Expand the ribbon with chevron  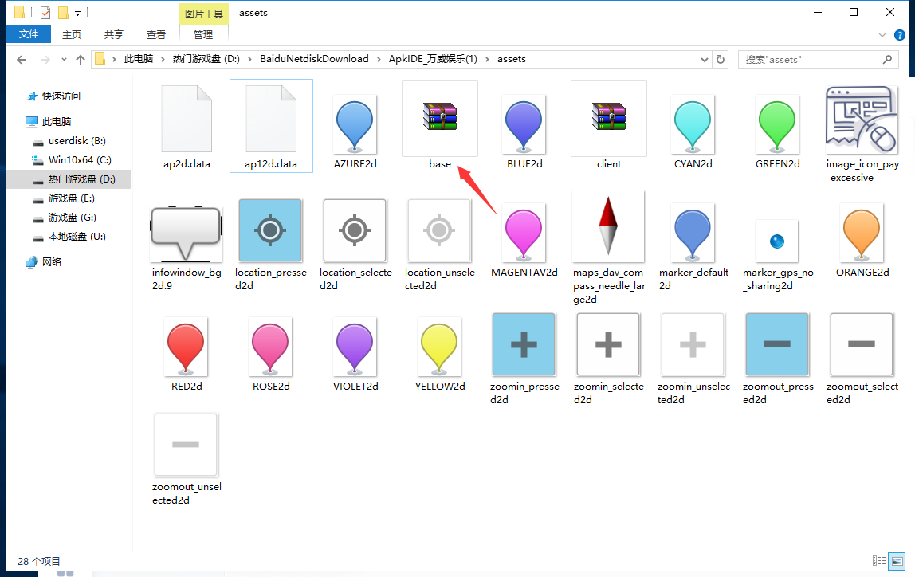pos(882,35)
